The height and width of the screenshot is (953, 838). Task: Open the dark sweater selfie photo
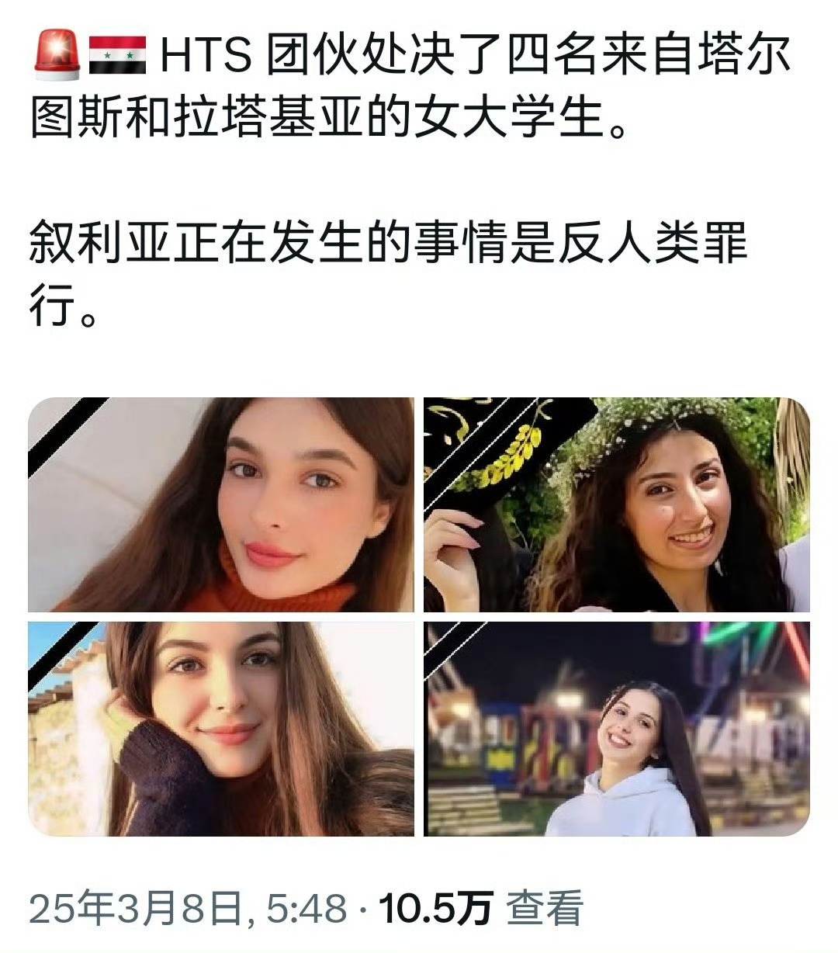pyautogui.click(x=221, y=729)
